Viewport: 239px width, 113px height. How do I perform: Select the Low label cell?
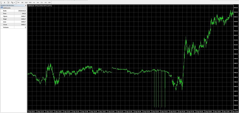[7, 22]
